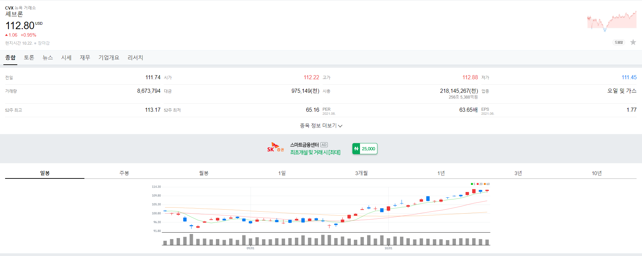This screenshot has height=256, width=642.
Task: Click the 전일 value 111.74
Action: click(153, 78)
